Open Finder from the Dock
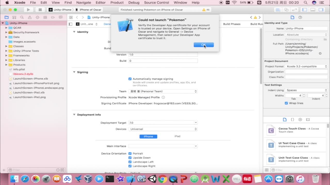Viewport: 330px width, 185px height. tap(14, 179)
